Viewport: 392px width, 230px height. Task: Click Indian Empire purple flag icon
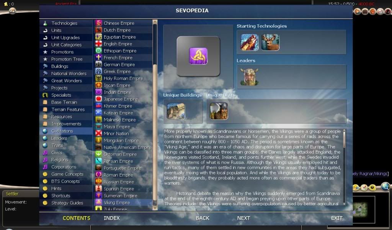click(x=98, y=92)
